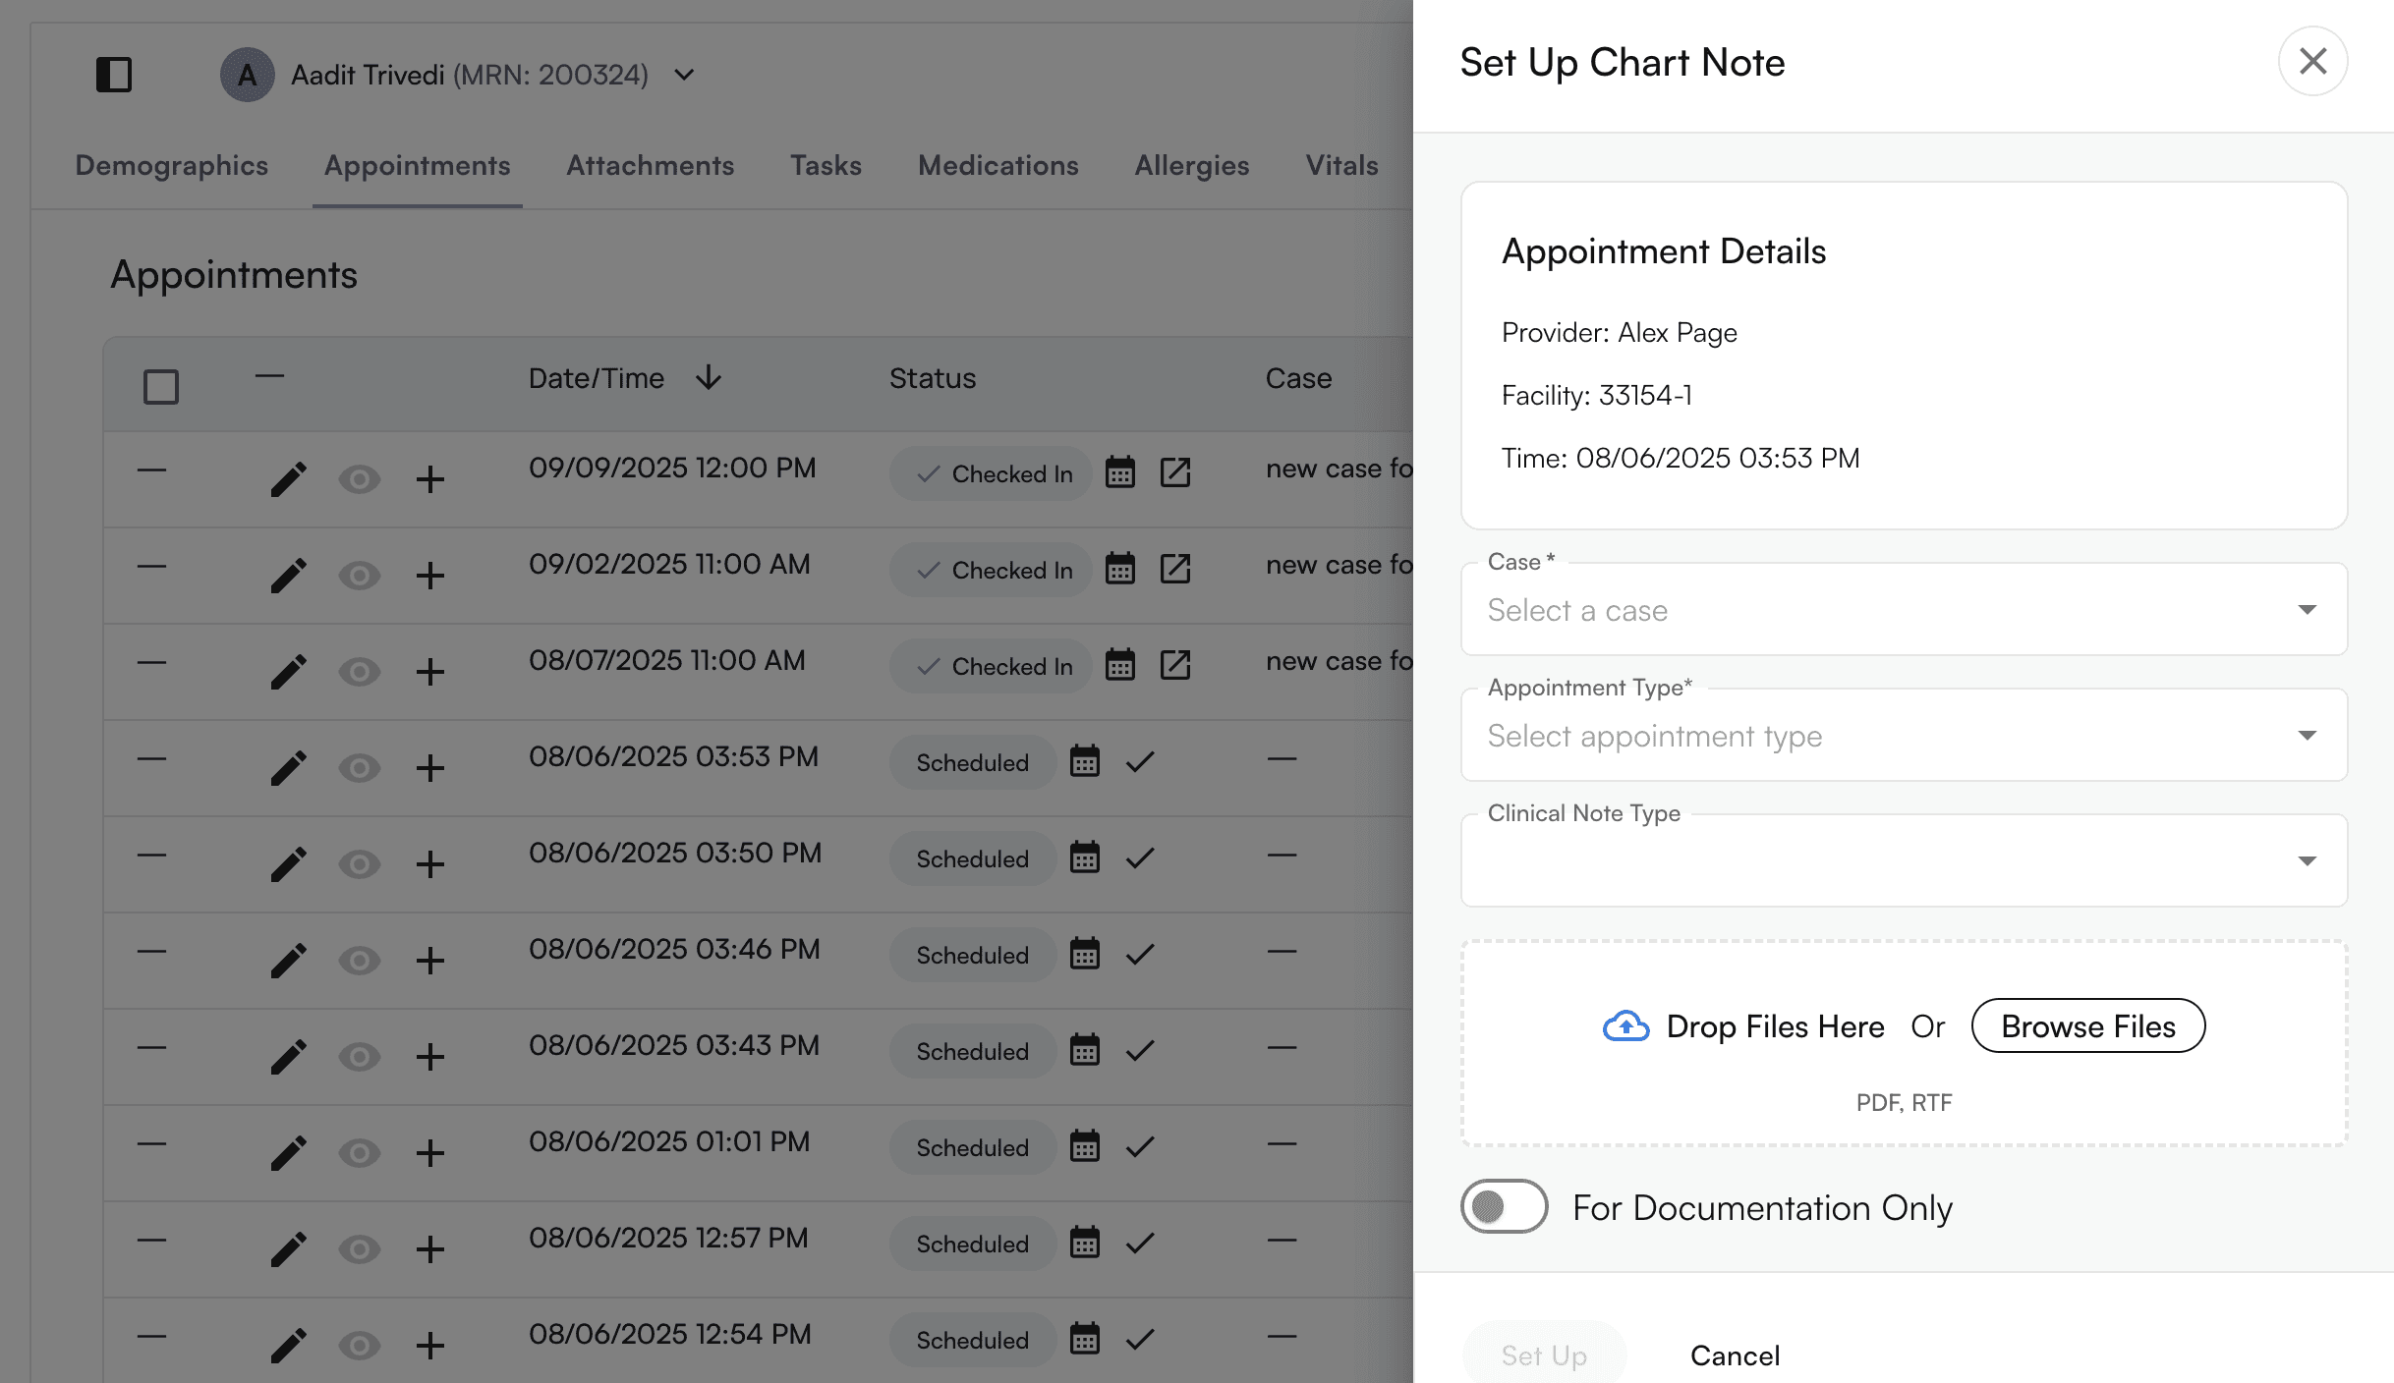
Task: Click the Browse Files button
Action: [2087, 1026]
